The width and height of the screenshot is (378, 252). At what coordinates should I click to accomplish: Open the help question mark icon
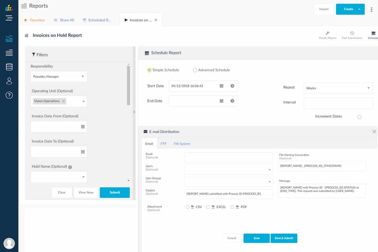pos(9,95)
